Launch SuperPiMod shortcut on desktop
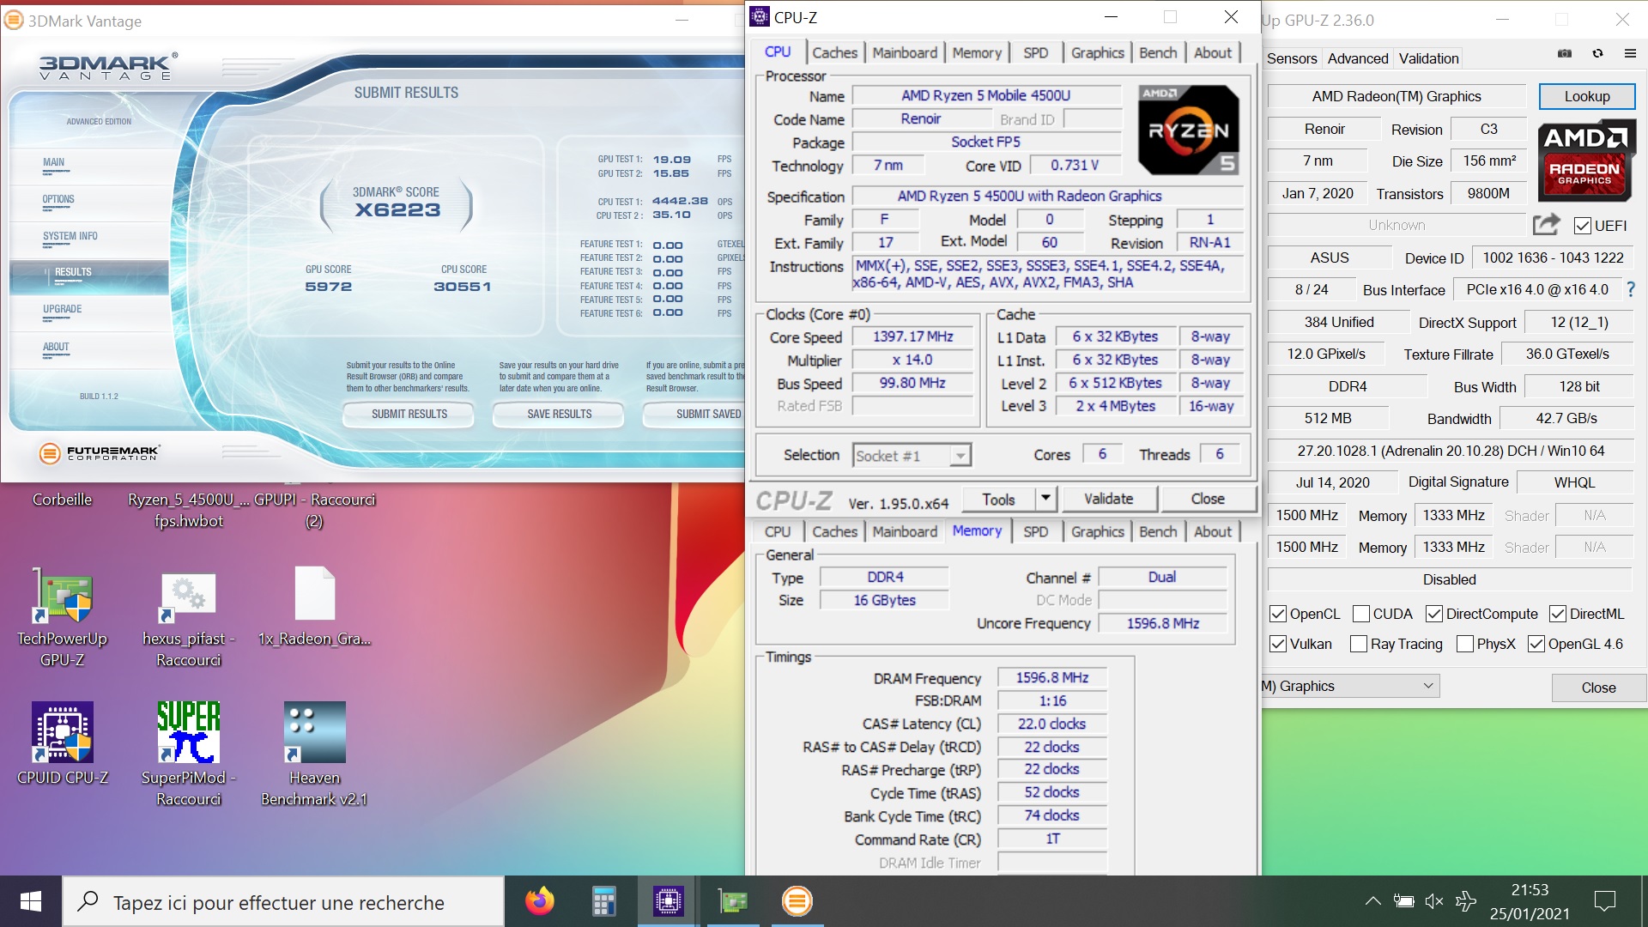The image size is (1648, 927). click(188, 754)
